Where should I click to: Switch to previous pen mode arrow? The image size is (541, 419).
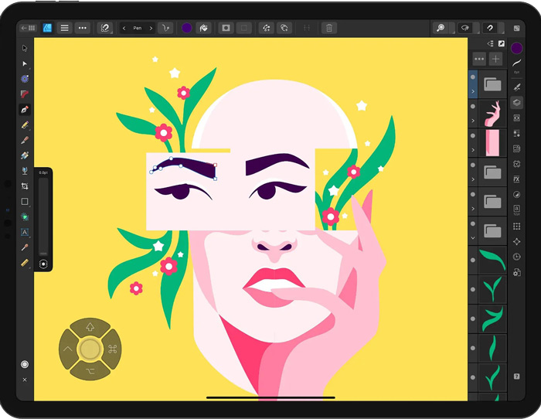(x=124, y=28)
